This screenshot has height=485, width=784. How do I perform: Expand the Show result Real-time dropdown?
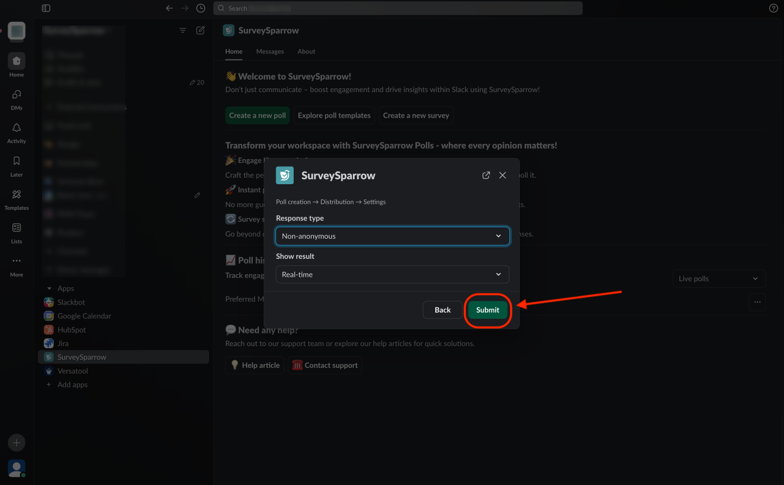point(392,275)
